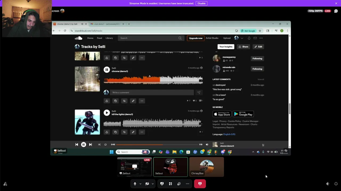Toggle shuffle in the bottom player
Viewport: 341px width, 191px height.
point(99,145)
